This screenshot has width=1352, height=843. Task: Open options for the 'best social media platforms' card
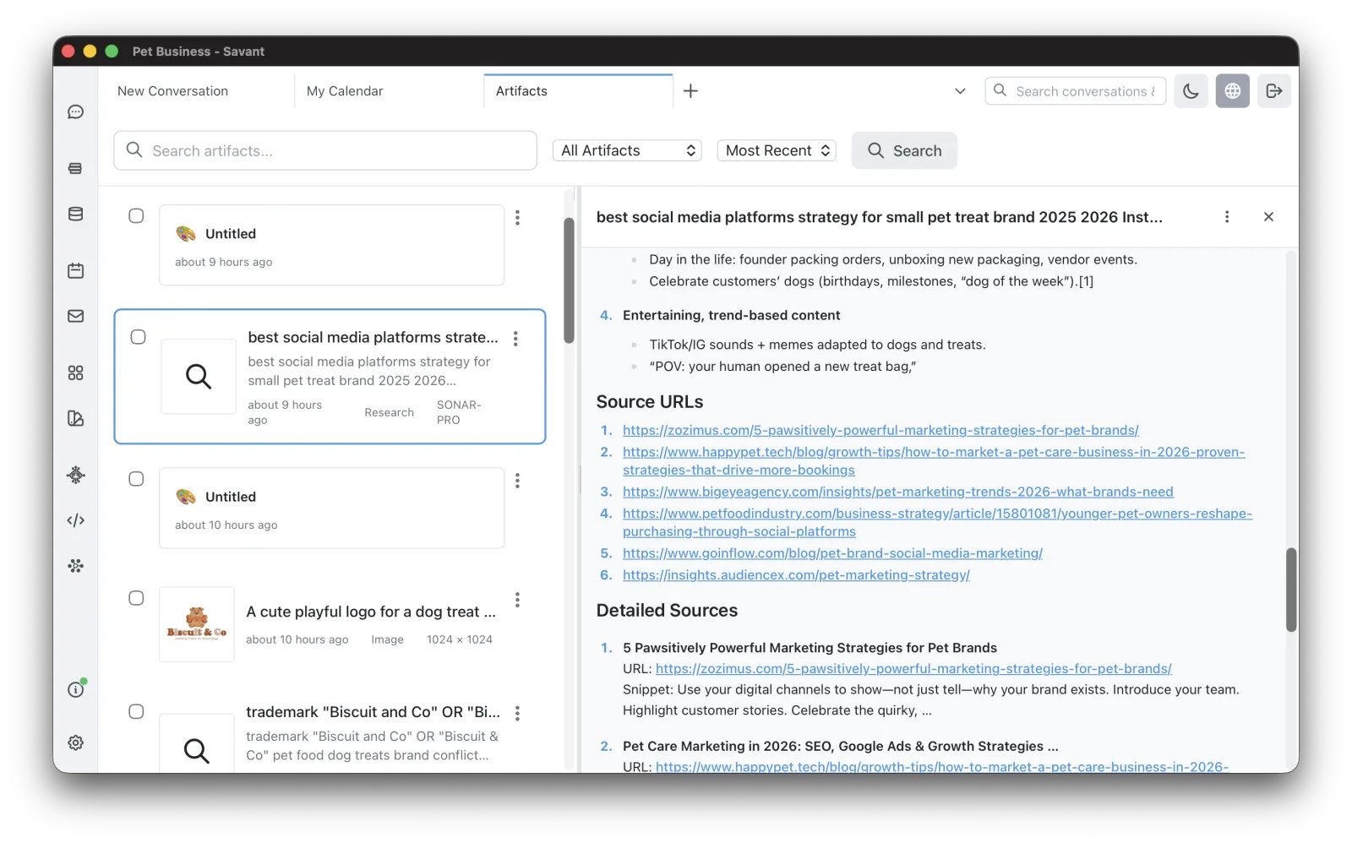(515, 339)
